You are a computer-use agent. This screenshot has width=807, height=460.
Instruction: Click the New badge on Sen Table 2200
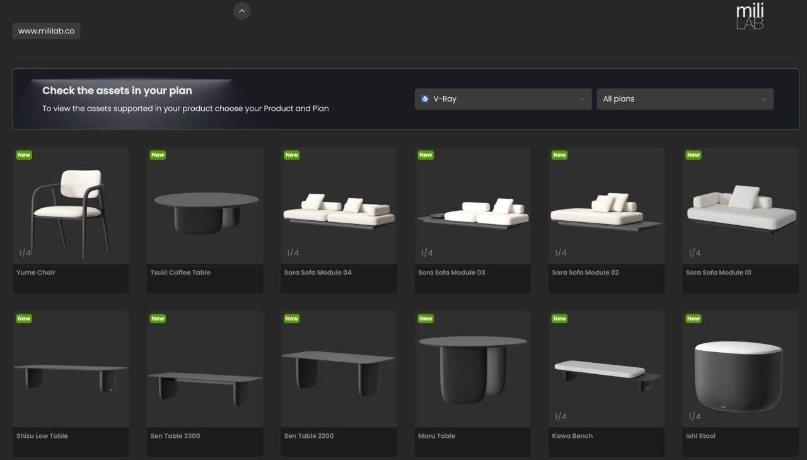[x=292, y=319]
